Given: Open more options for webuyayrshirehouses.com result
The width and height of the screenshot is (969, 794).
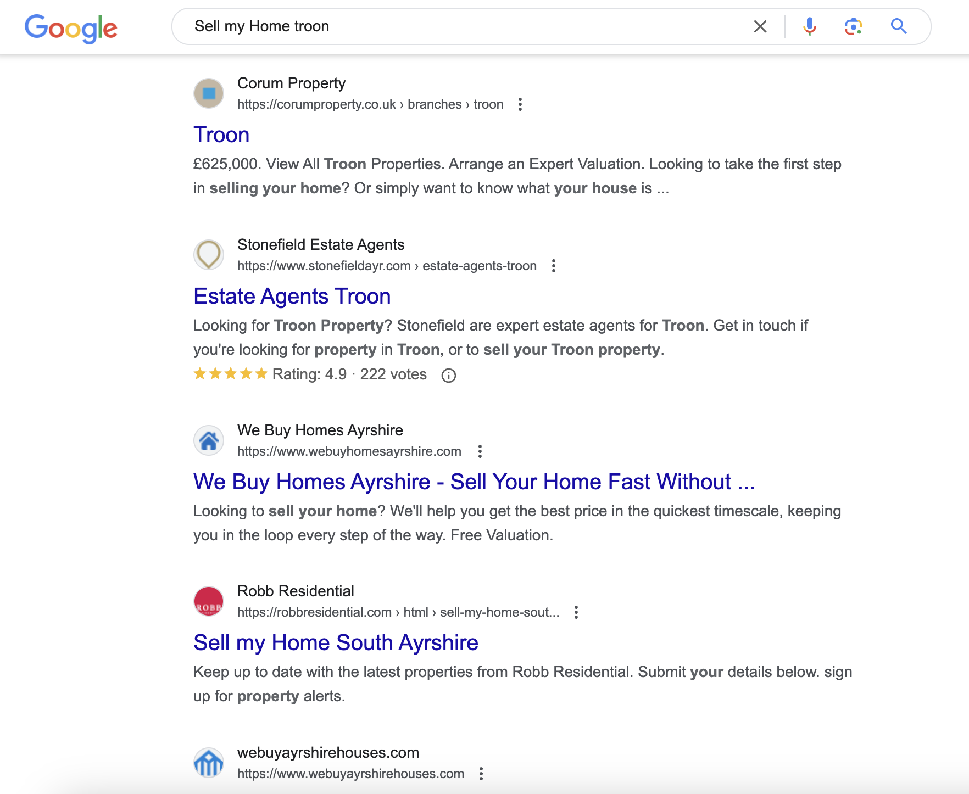Looking at the screenshot, I should click(x=481, y=774).
